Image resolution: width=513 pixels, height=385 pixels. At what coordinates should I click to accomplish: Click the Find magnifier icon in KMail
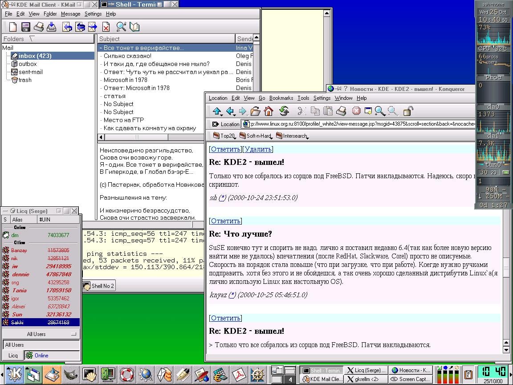pyautogui.click(x=122, y=27)
